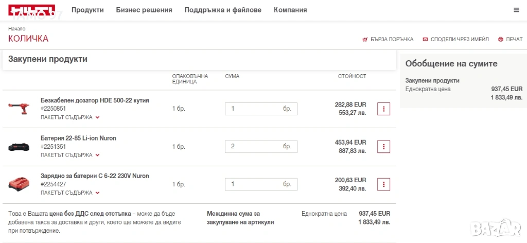527x243 pixels.
Task: Click the quantity field for Battery 22-85
Action: click(x=255, y=146)
